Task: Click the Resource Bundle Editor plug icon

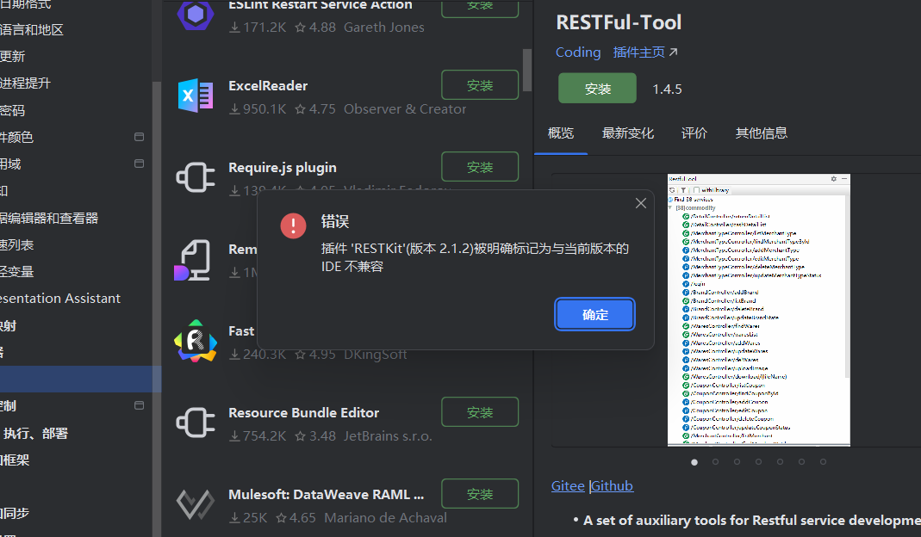Action: (x=196, y=423)
